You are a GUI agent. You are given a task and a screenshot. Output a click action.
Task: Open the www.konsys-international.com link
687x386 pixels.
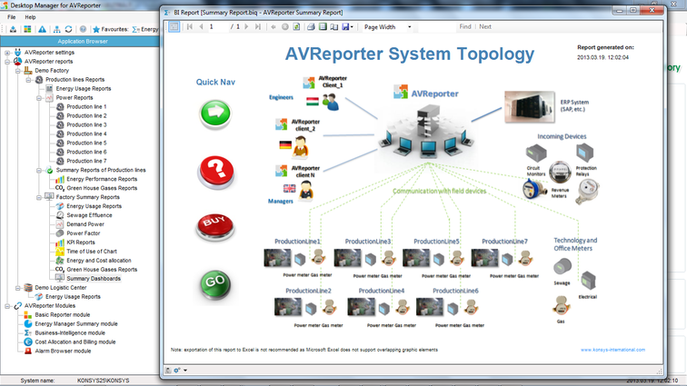612,350
